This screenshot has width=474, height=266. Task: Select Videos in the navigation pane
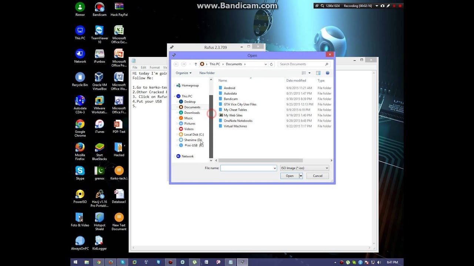[189, 129]
